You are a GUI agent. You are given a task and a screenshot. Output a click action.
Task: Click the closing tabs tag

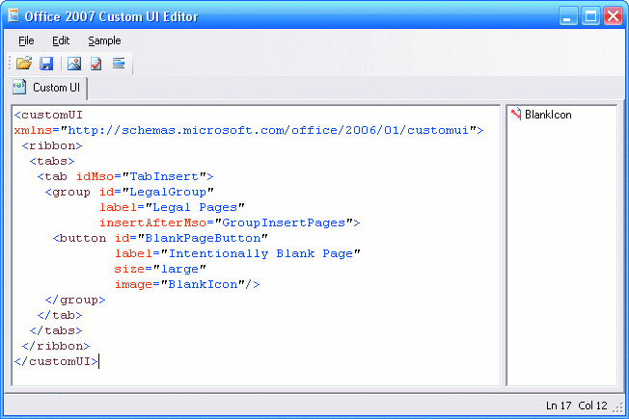tap(56, 331)
